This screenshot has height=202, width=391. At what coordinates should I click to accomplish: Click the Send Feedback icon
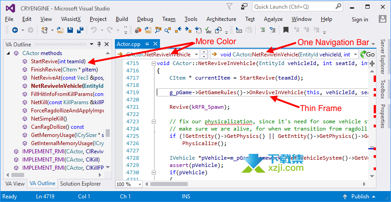coord(244,6)
